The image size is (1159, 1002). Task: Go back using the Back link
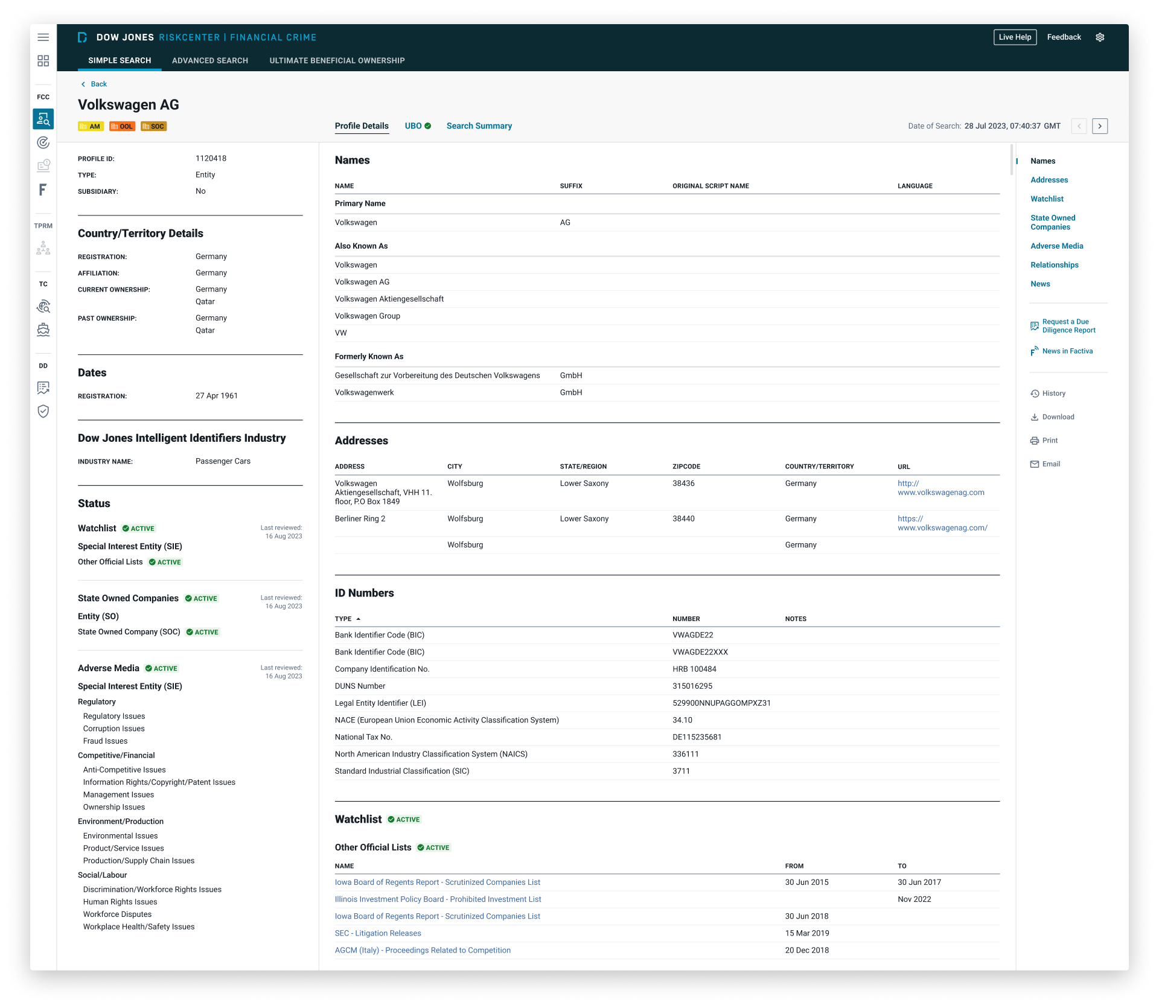(94, 85)
